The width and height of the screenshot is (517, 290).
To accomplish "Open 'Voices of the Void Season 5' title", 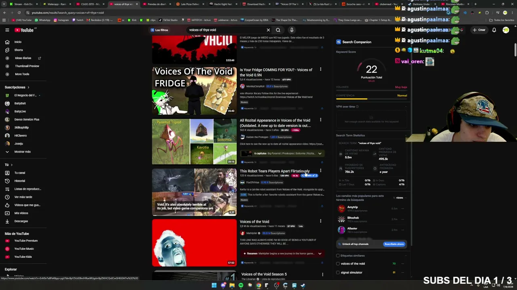I will [264, 274].
